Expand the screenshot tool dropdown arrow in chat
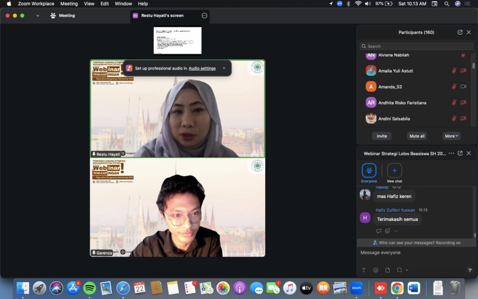Viewport: 478px width, 299px height. 407,270
